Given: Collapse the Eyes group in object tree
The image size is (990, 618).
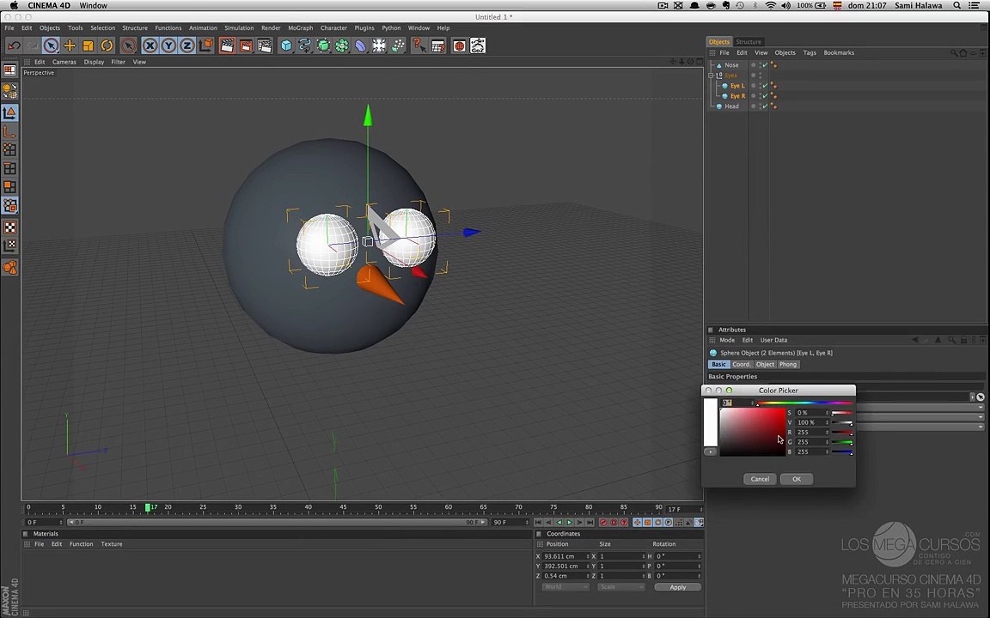Looking at the screenshot, I should 711,75.
